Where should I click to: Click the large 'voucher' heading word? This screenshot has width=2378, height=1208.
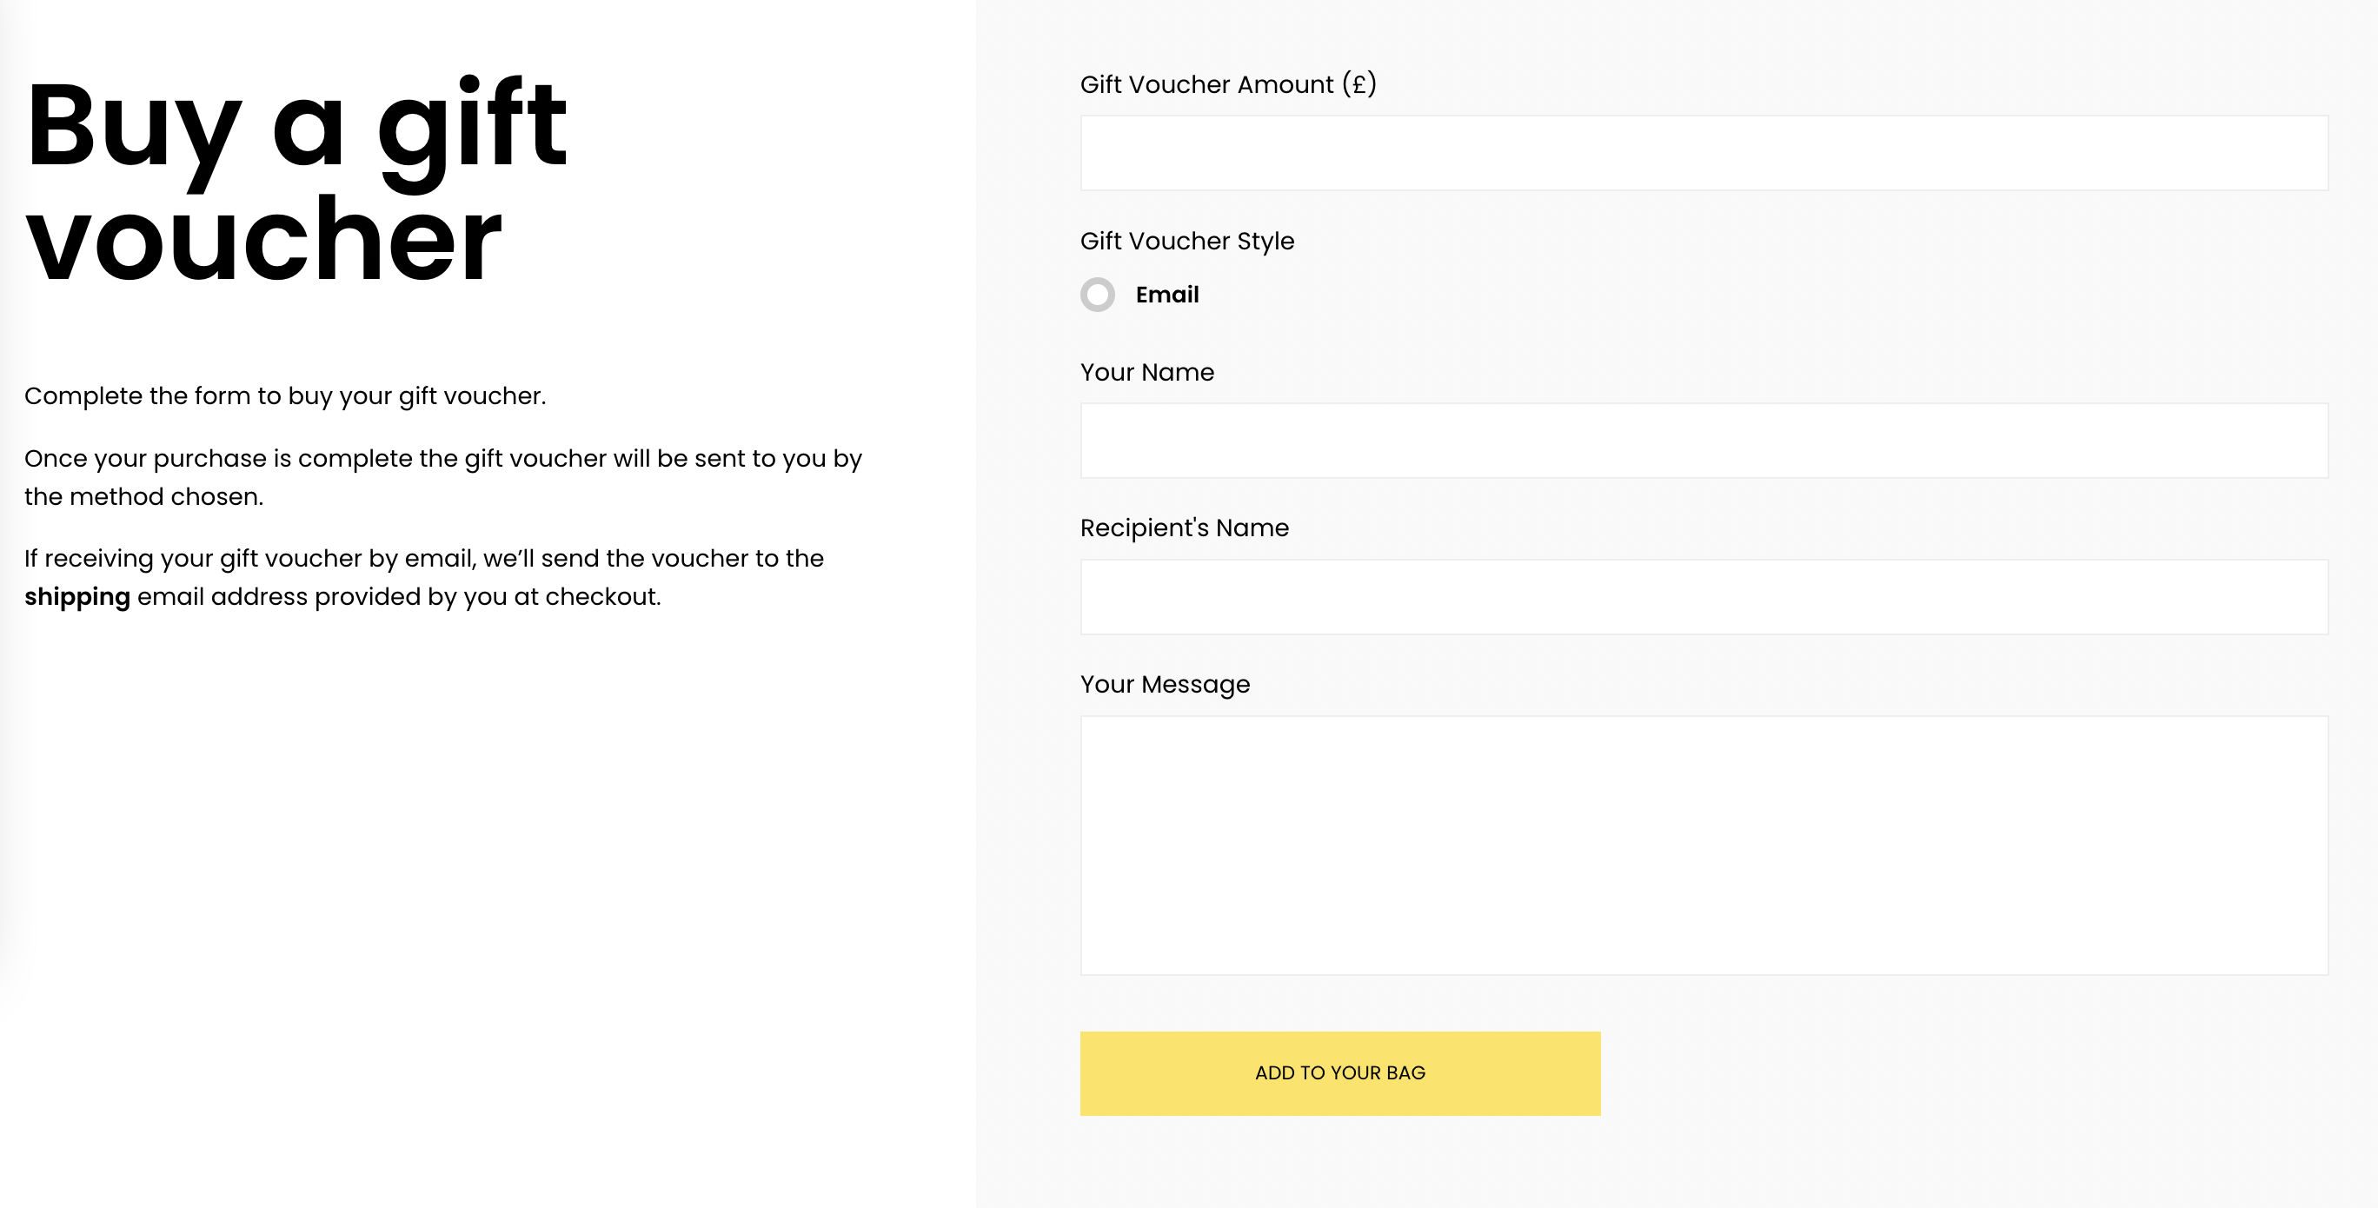coord(264,240)
